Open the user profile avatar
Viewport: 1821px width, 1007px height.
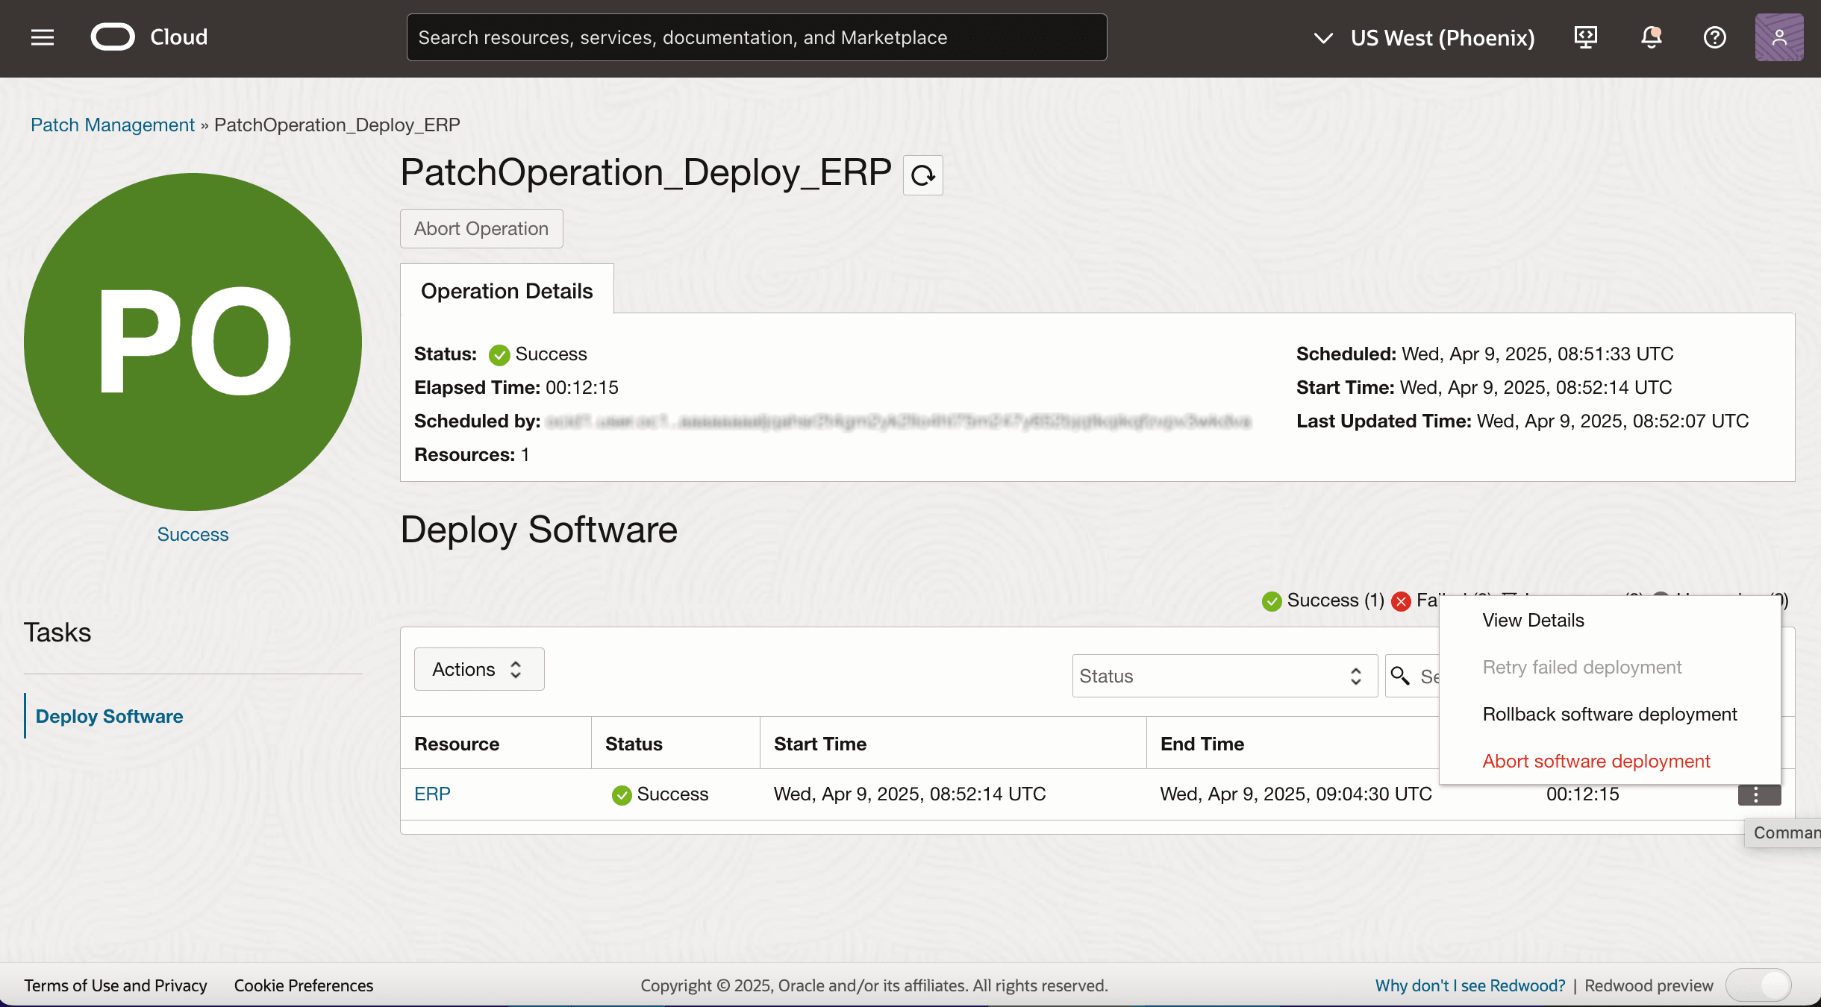click(1778, 37)
